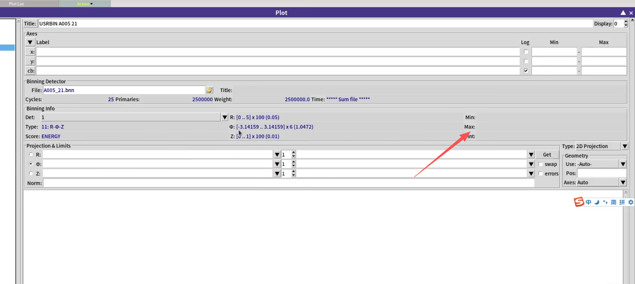Image resolution: width=635 pixels, height=284 pixels.
Task: Open Sogou IME settings gear
Action: [x=630, y=202]
